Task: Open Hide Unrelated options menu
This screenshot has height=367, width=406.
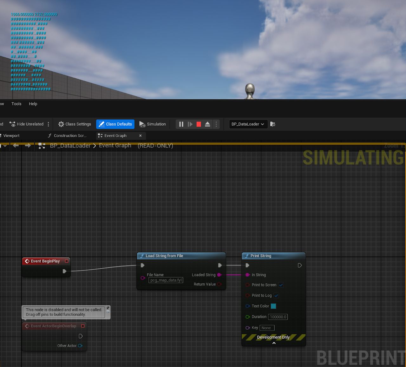Action: pyautogui.click(x=48, y=124)
